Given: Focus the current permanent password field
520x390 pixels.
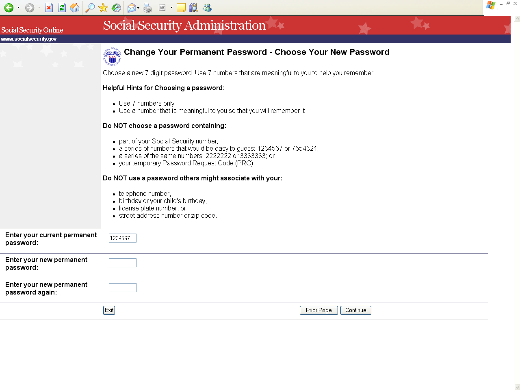Looking at the screenshot, I should tap(123, 238).
